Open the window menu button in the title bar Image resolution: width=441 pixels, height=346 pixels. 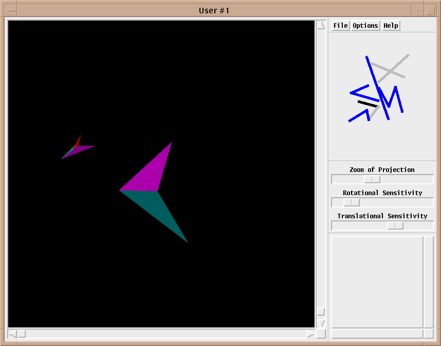pyautogui.click(x=10, y=10)
